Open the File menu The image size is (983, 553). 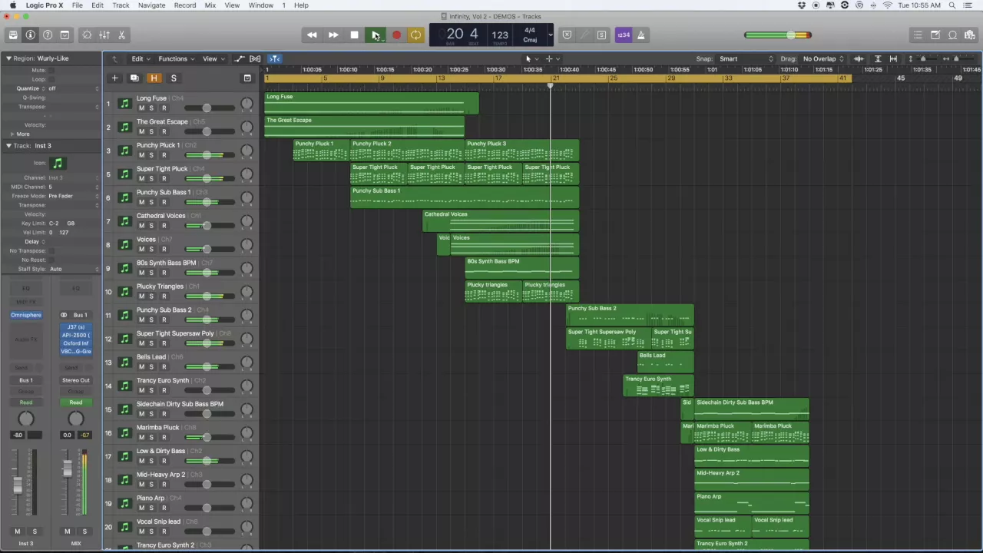coord(78,5)
